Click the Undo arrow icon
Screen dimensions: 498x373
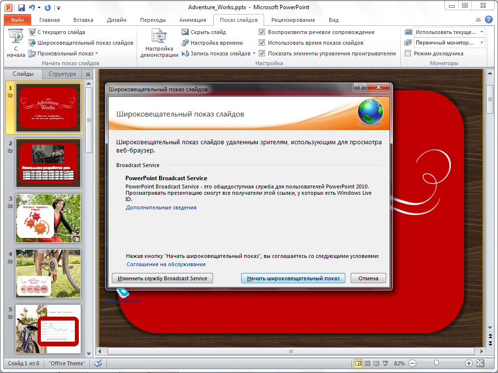point(32,7)
